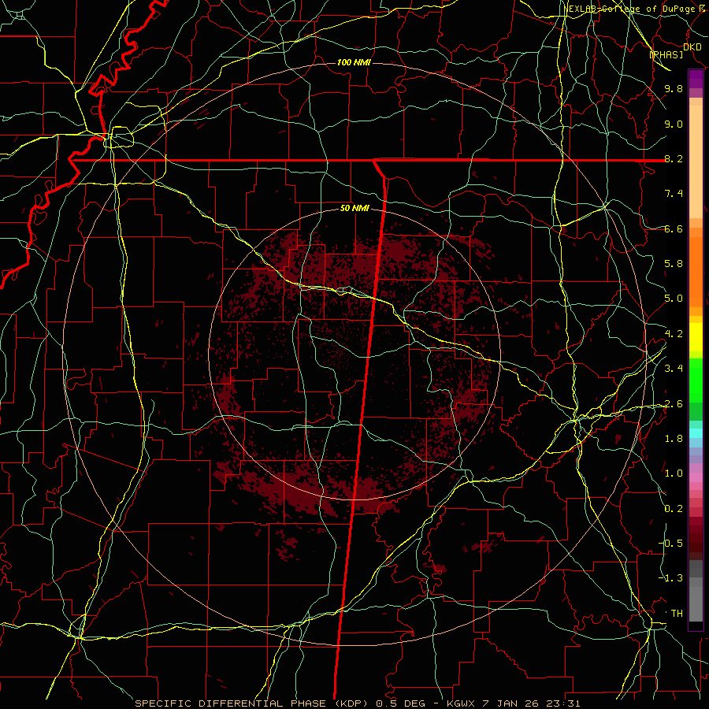Click the 0.2 legend value
This screenshot has width=709, height=709.
674,509
